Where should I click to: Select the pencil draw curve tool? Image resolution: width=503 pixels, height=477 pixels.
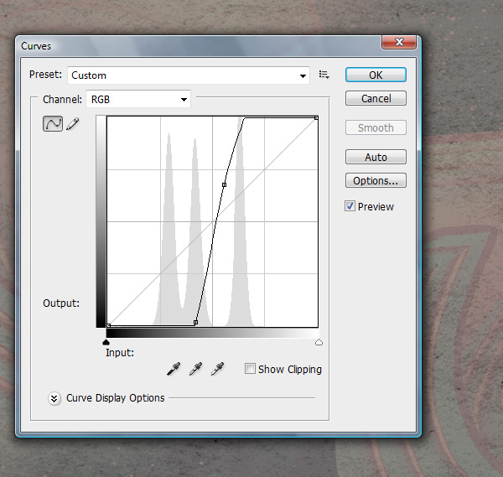73,124
